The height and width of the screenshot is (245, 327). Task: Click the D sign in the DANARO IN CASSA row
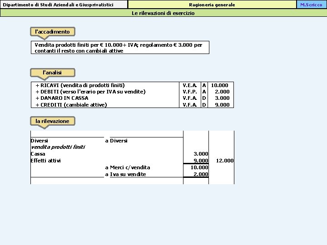[204, 98]
